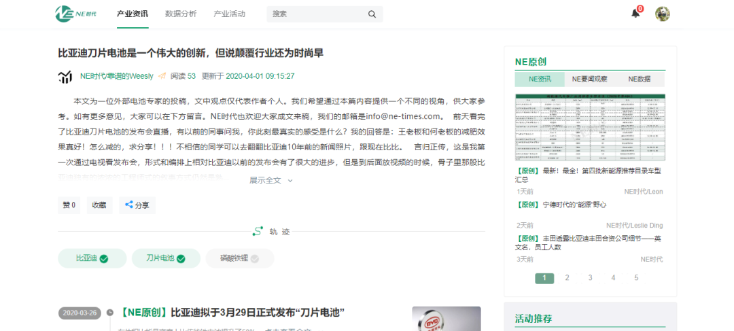Go to pagination page 1
This screenshot has width=734, height=331.
tap(544, 278)
